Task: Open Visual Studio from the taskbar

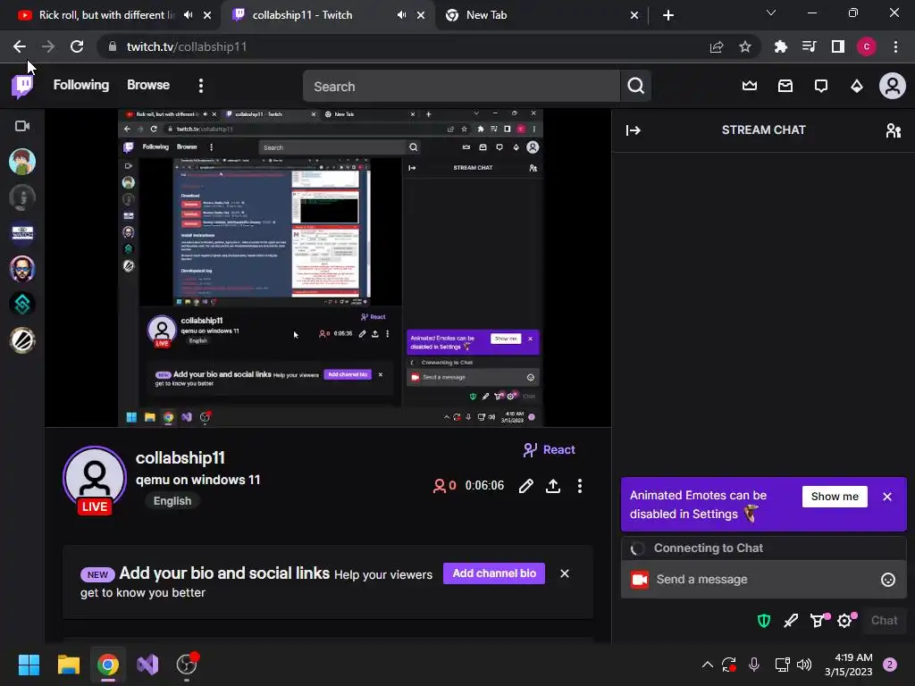Action: point(147,665)
